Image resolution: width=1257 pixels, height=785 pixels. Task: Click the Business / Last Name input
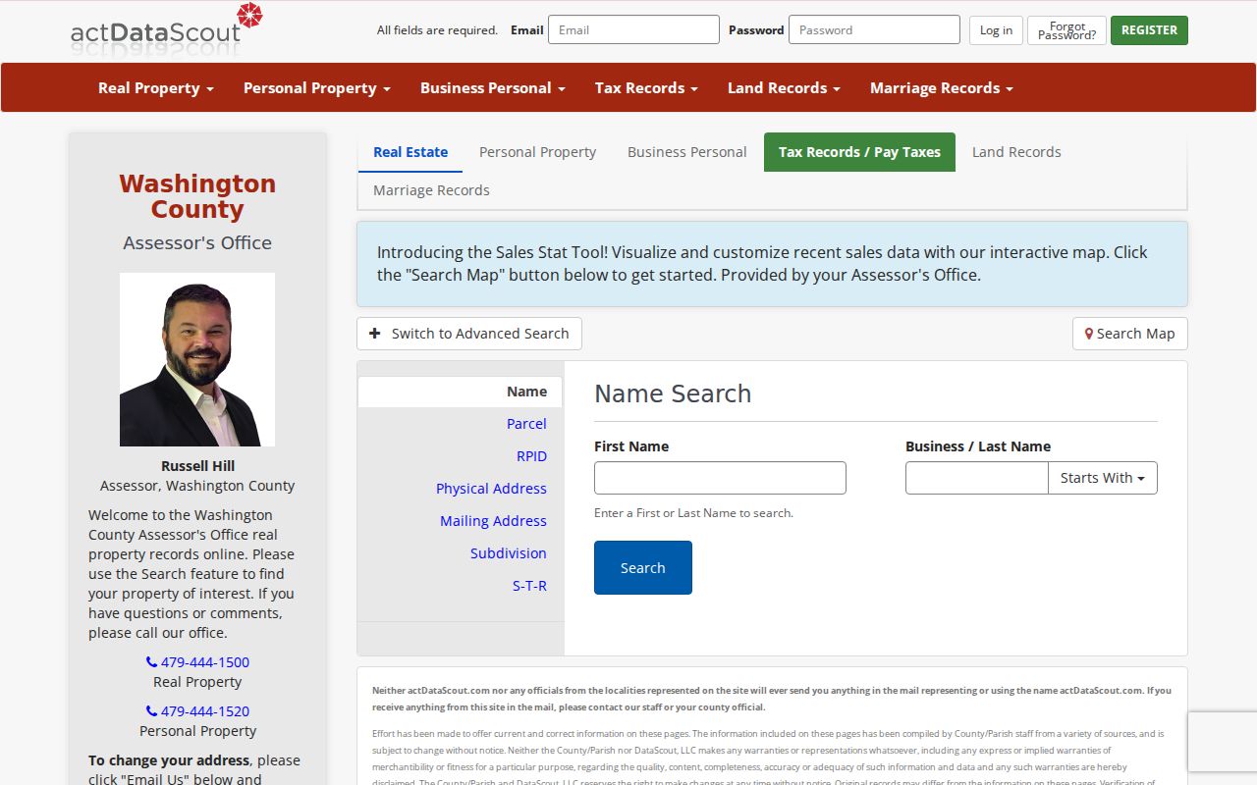click(x=977, y=478)
